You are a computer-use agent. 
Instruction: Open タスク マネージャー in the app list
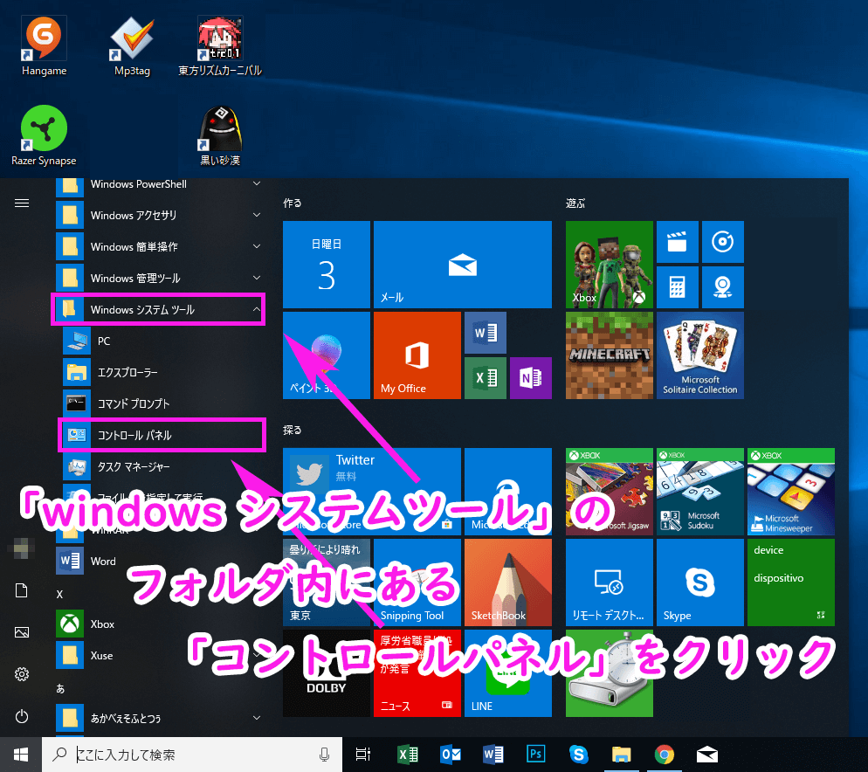164,467
